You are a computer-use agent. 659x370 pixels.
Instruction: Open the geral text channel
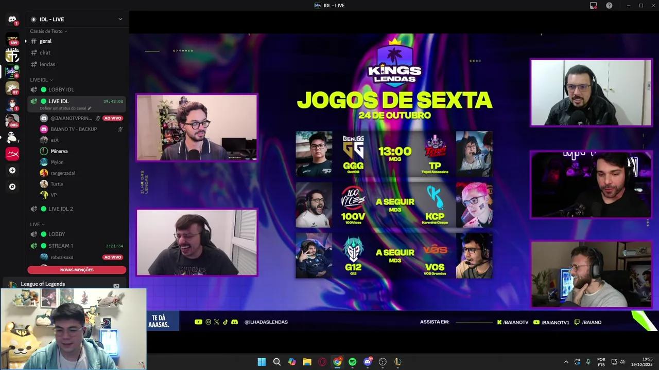coord(77,41)
